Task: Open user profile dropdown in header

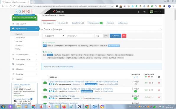Action: pos(155,11)
